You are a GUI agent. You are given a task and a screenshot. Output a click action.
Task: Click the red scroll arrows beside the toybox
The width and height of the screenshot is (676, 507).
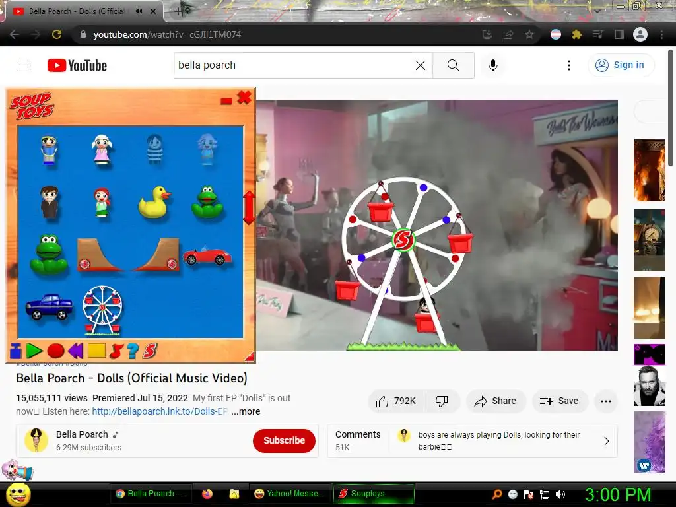(x=249, y=208)
